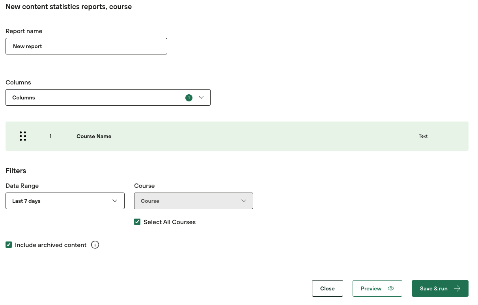Grab the drag handle on Course Name row
Viewport: 478px width, 305px height.
pos(23,136)
